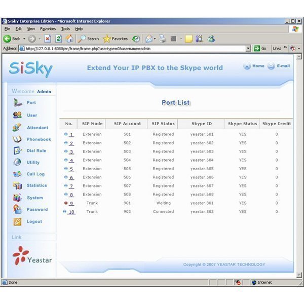Print the page using printer icon
The height and width of the screenshot is (304, 304).
tap(162, 39)
